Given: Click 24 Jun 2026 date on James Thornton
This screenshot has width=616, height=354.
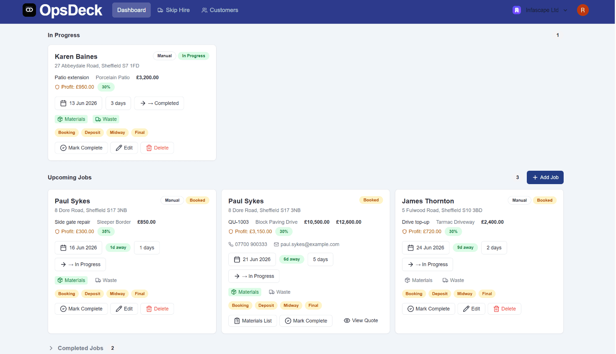Looking at the screenshot, I should click(426, 248).
